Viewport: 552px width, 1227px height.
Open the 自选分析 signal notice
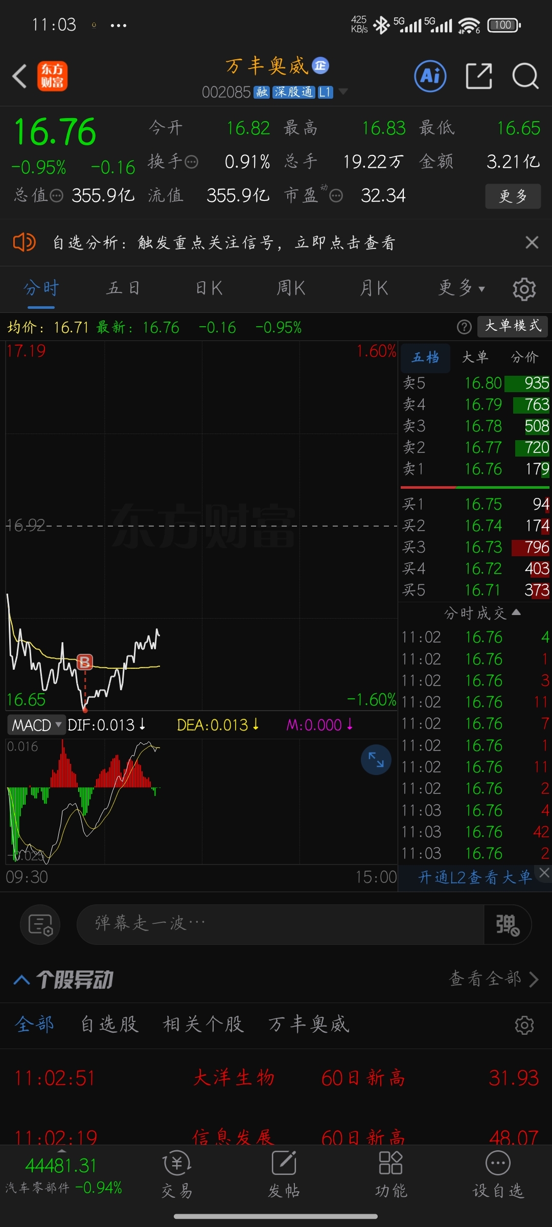(x=224, y=243)
